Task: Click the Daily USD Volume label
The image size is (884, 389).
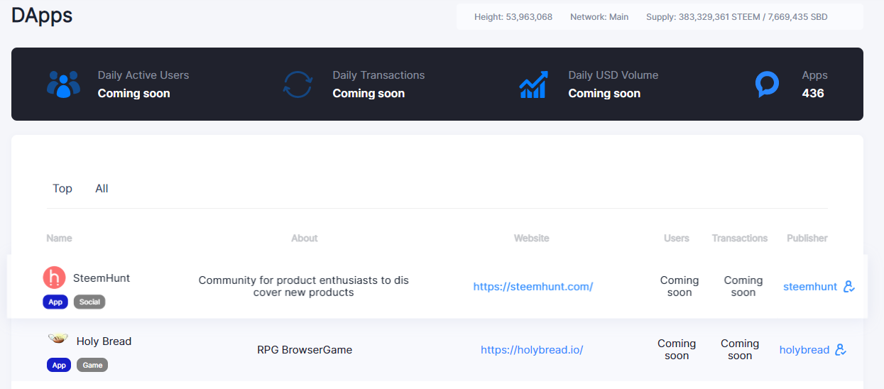Action: (x=613, y=75)
